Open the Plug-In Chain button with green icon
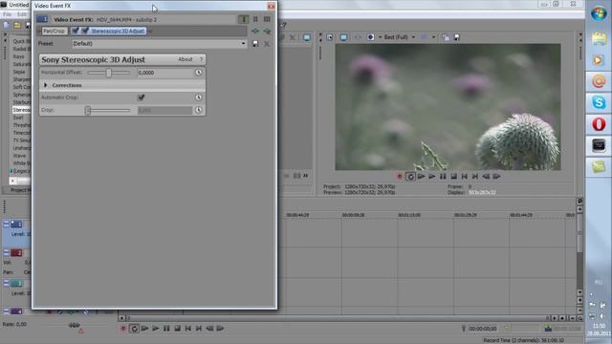Viewport: 612px width, 344px height. pos(255,31)
